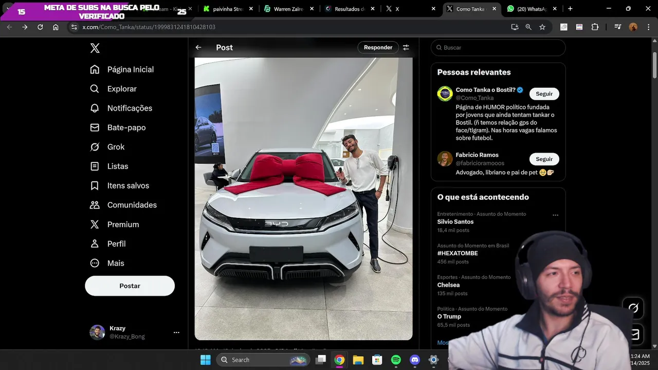This screenshot has height=370, width=658.
Task: Open Perfil in the sidebar
Action: coord(108,244)
